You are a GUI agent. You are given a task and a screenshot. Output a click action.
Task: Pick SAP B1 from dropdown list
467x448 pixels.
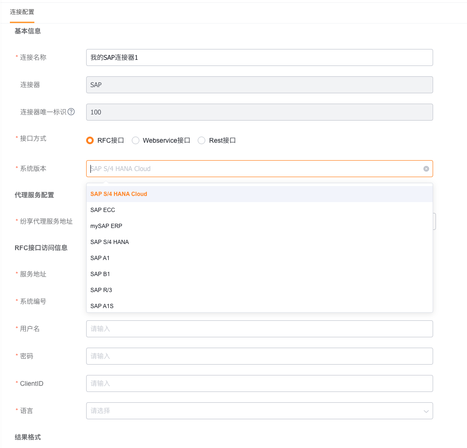[x=259, y=274]
